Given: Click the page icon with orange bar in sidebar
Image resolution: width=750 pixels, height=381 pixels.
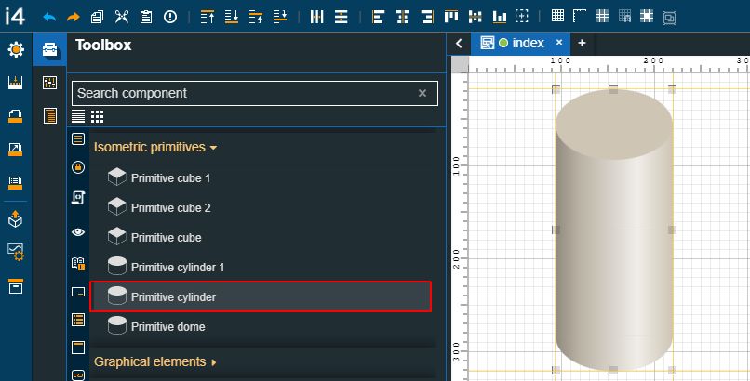Looking at the screenshot, I should [15, 115].
